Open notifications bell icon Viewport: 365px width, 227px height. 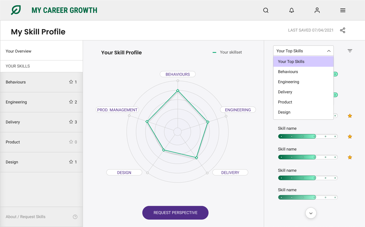click(x=292, y=10)
